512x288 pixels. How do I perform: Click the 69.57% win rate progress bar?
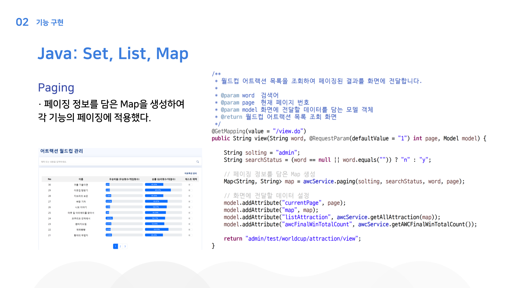(163, 190)
